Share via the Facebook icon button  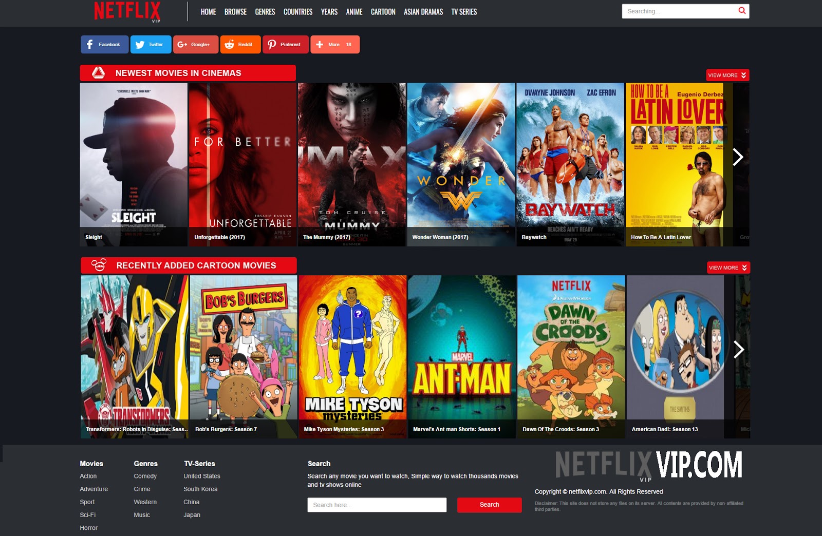click(x=104, y=45)
